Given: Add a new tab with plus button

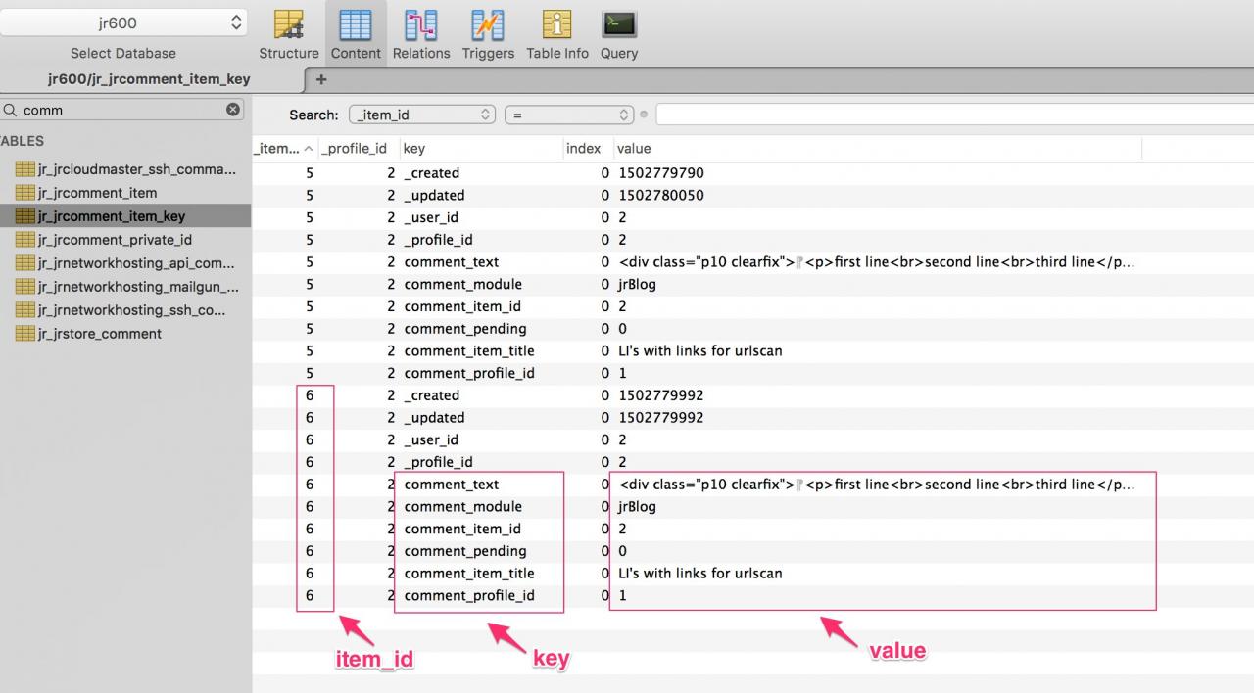Looking at the screenshot, I should point(320,79).
